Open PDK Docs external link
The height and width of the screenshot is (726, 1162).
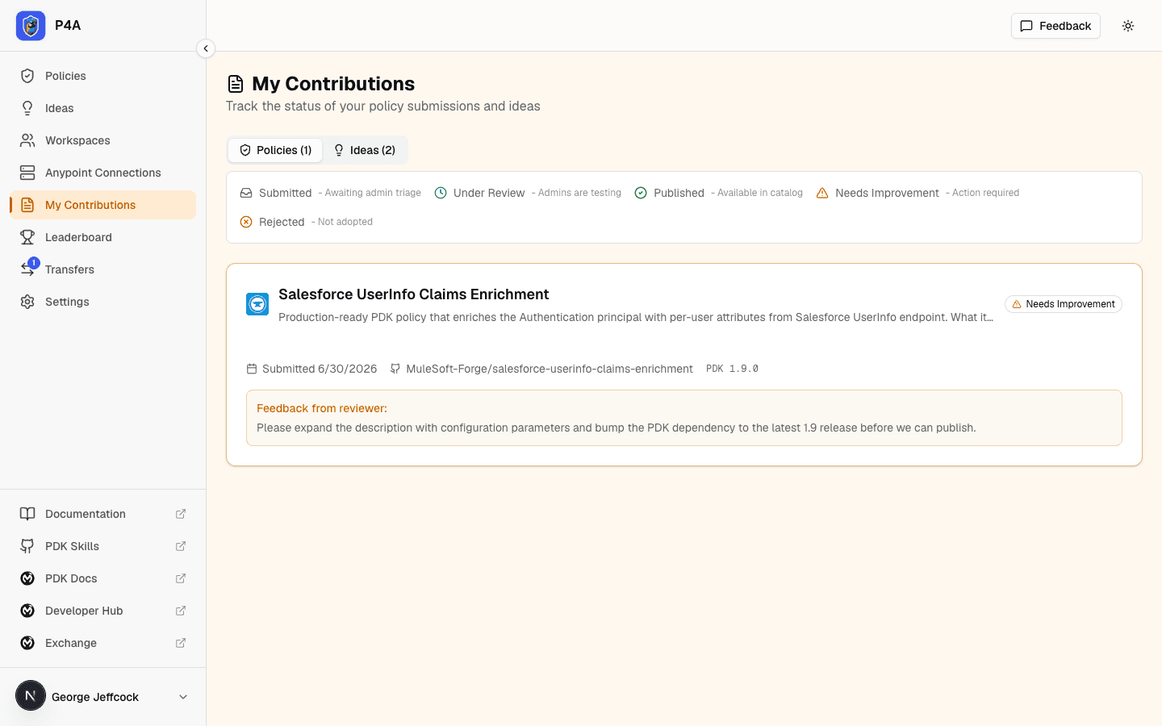(x=102, y=578)
